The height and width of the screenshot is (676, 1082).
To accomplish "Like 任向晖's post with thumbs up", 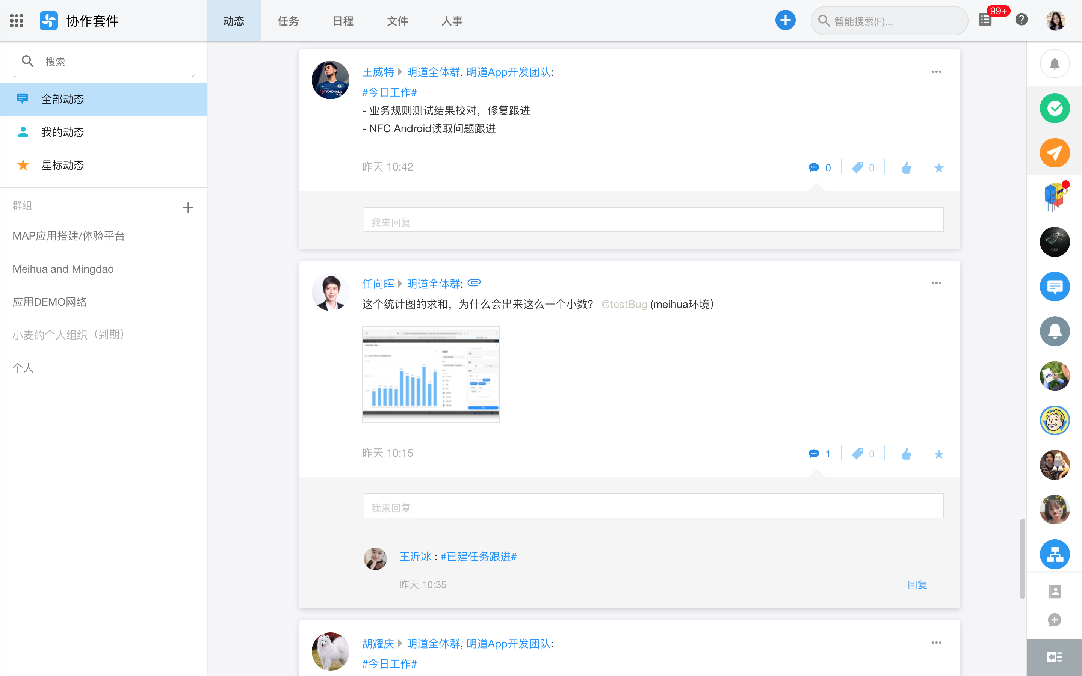I will click(906, 454).
